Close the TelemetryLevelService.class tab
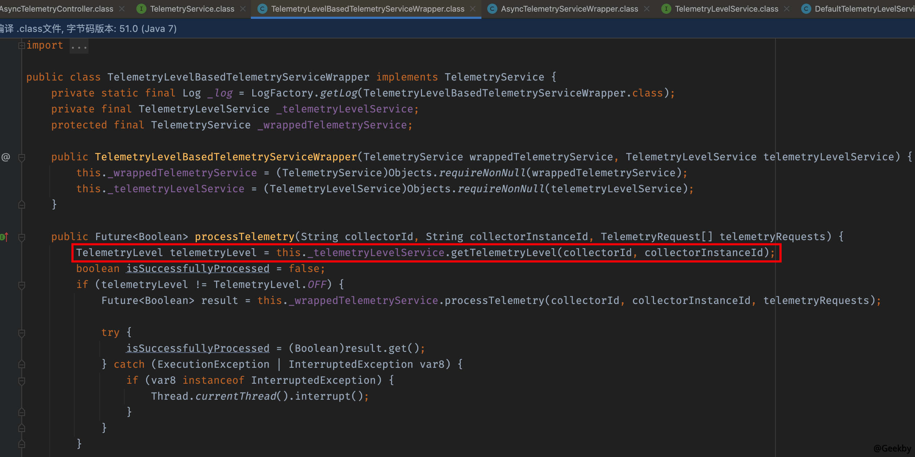Screen dimensions: 915x457 [787, 9]
